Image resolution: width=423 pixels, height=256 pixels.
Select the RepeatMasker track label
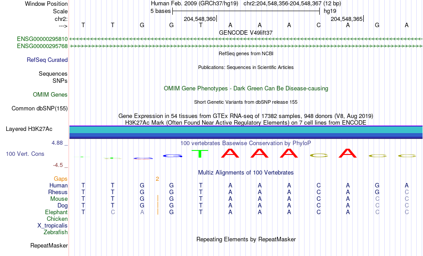pyautogui.click(x=49, y=245)
